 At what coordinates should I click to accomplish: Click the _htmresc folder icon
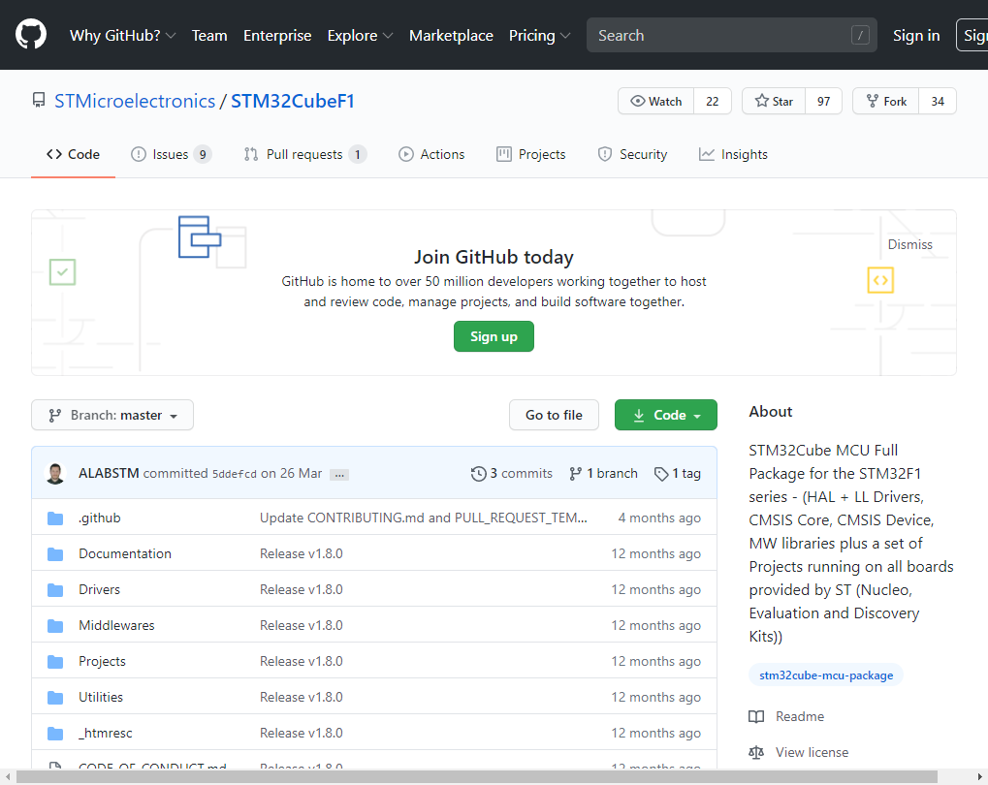[x=55, y=734]
